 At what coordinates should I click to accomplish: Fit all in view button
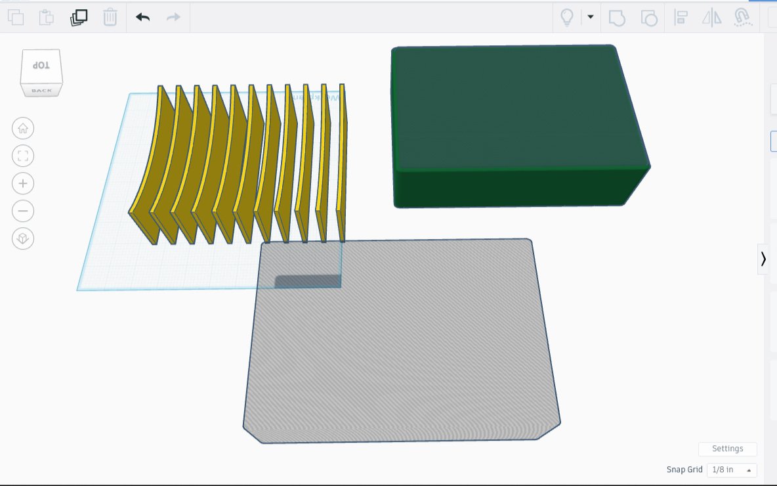click(23, 156)
